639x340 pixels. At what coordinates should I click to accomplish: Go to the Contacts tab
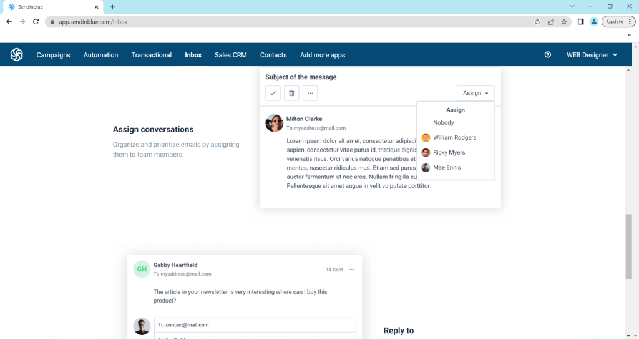point(273,55)
